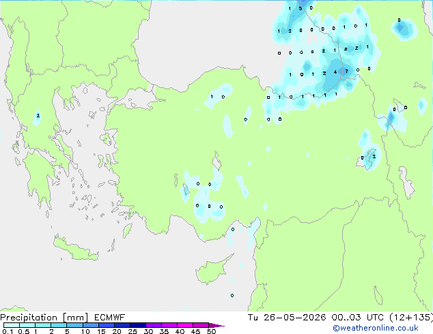Click the 1–2 mm legend color swatch
433x334 pixels.
43,325
